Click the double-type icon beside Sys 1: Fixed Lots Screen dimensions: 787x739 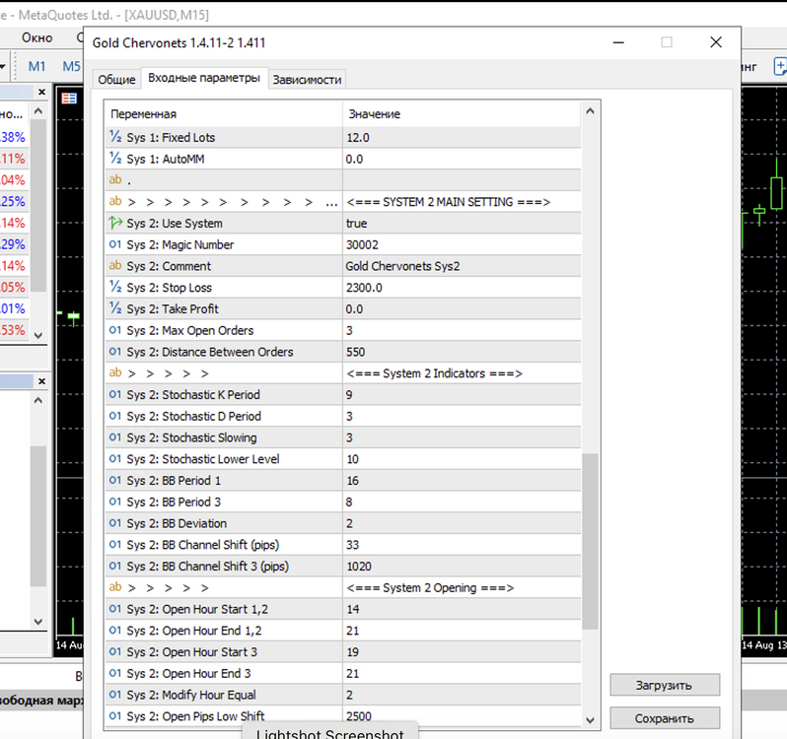(115, 136)
